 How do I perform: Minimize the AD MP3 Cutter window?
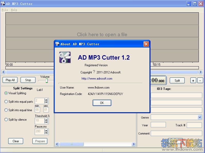[188, 4]
